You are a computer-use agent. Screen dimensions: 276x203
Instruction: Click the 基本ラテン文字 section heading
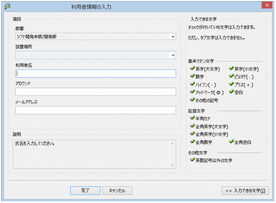click(201, 61)
